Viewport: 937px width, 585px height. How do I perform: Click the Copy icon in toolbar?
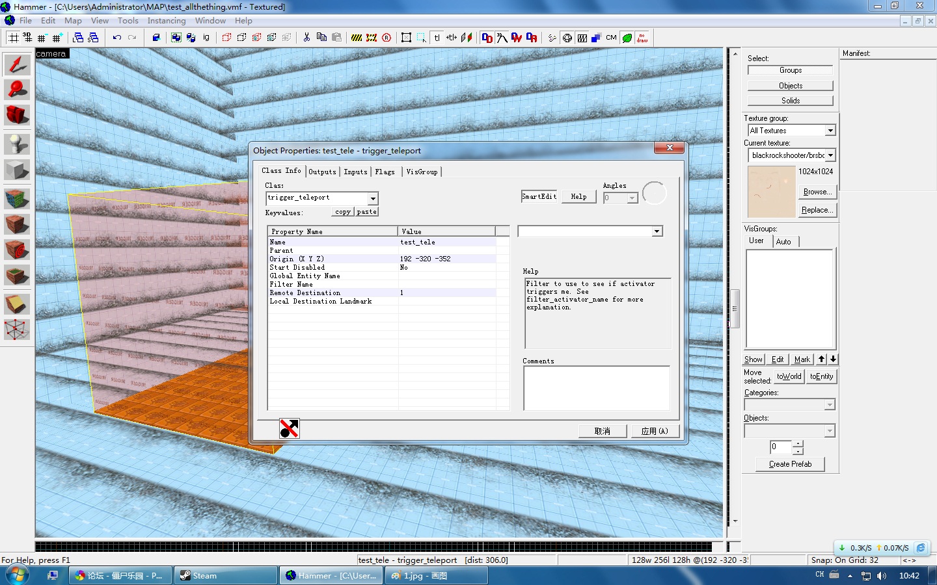tap(321, 38)
